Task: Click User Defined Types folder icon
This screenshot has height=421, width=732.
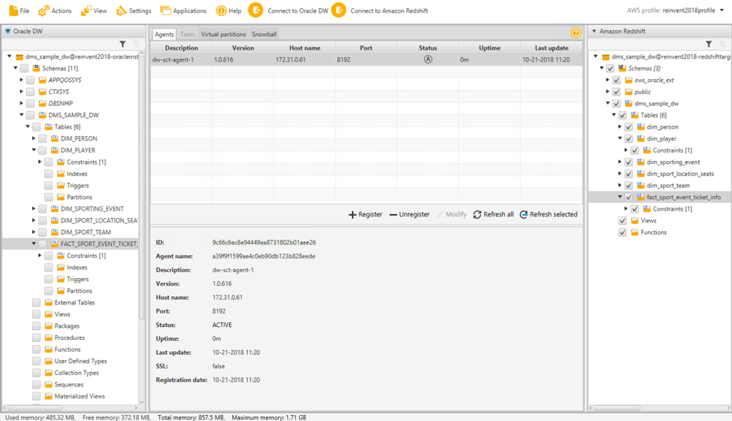Action: [x=48, y=361]
